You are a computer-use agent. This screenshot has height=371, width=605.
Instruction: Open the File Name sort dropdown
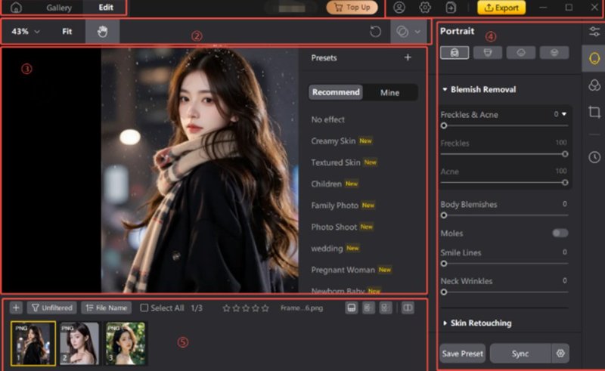pos(107,308)
